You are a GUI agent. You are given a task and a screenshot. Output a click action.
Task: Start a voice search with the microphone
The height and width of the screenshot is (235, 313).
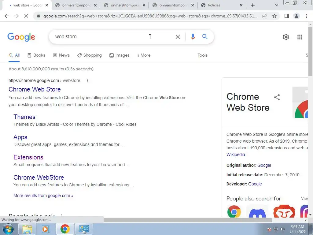pos(193,37)
